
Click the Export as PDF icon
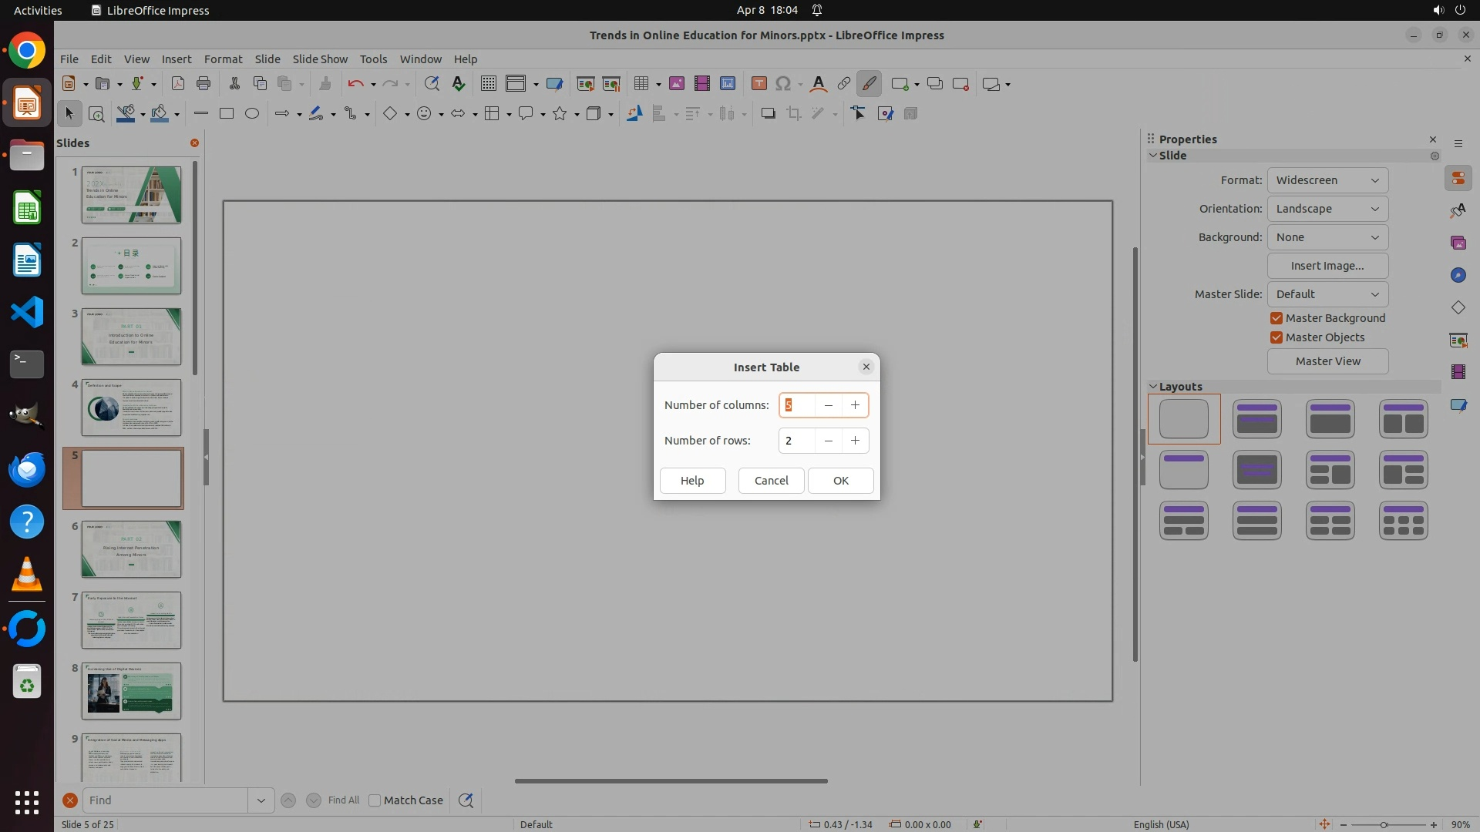[x=177, y=84]
